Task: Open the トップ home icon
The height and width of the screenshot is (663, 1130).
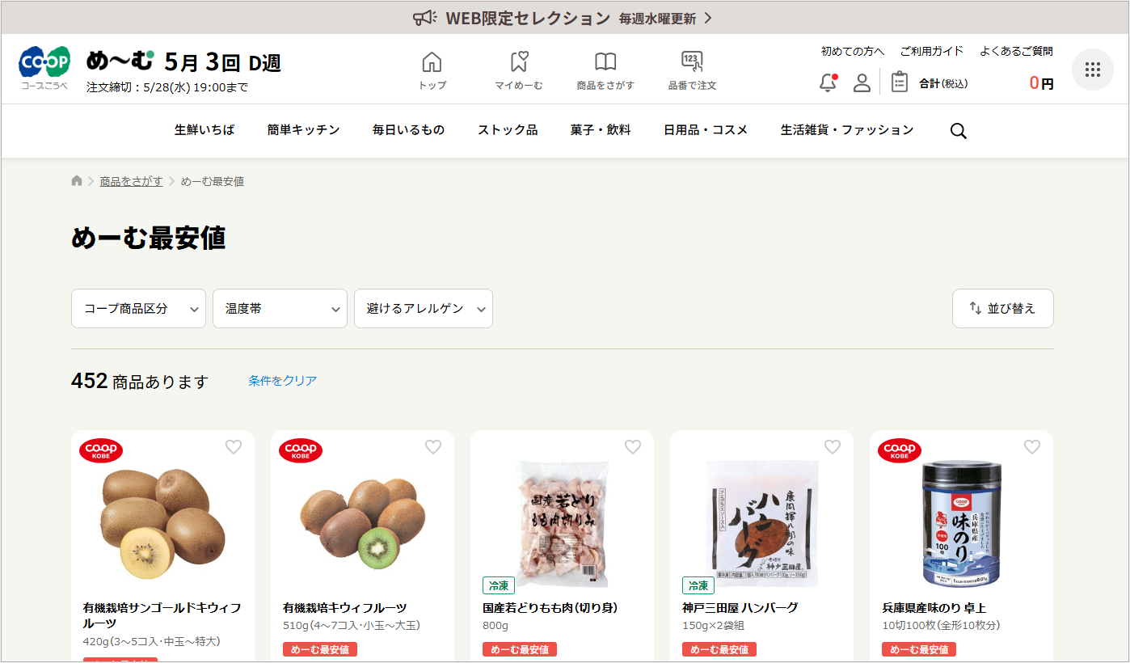Action: click(x=432, y=70)
